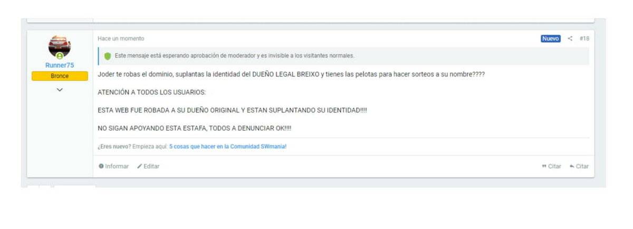Image resolution: width=633 pixels, height=229 pixels.
Task: Click the yellow Bronce rank badge
Action: pyautogui.click(x=60, y=76)
